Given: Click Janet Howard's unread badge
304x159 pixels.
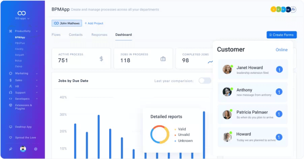Looking at the screenshot, I should (279, 69).
